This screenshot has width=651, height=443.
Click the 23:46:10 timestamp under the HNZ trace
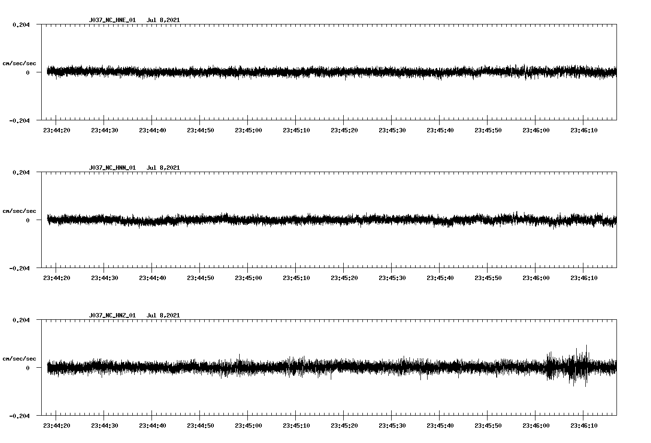pyautogui.click(x=583, y=424)
